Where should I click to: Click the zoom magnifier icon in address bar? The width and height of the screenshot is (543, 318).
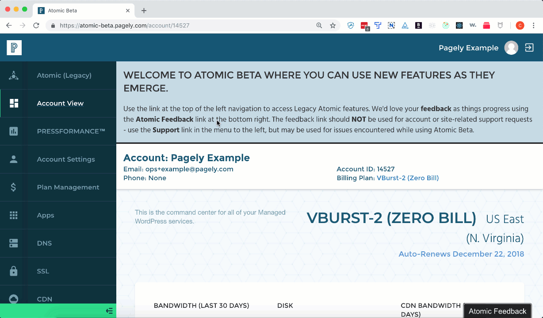pos(319,26)
